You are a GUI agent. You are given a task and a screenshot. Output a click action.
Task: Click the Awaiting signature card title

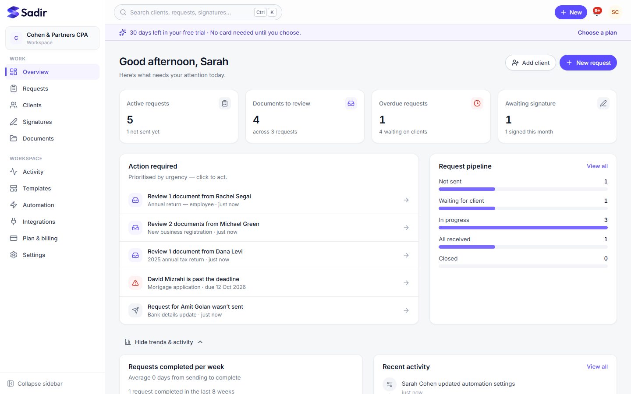530,103
